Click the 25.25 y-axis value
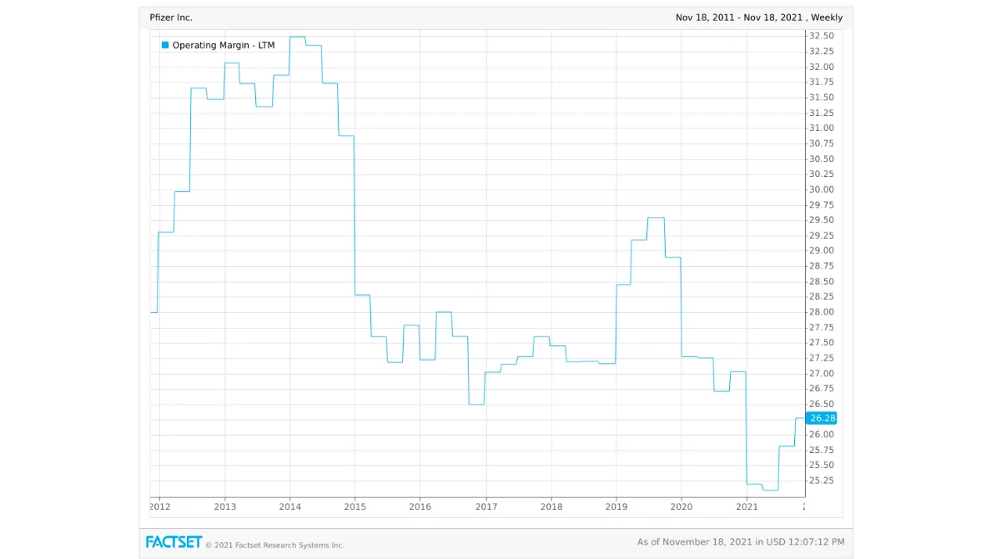 coord(821,481)
